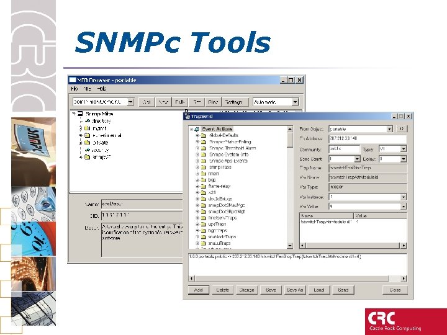Viewport: 447px width, 335px height.
Task: Click the Snmpc-Threshold-Alarm folder icon
Action: 204,148
